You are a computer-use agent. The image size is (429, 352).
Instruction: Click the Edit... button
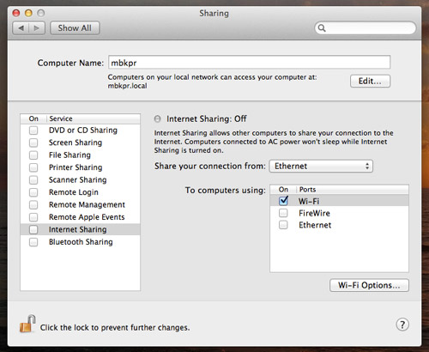pyautogui.click(x=370, y=81)
